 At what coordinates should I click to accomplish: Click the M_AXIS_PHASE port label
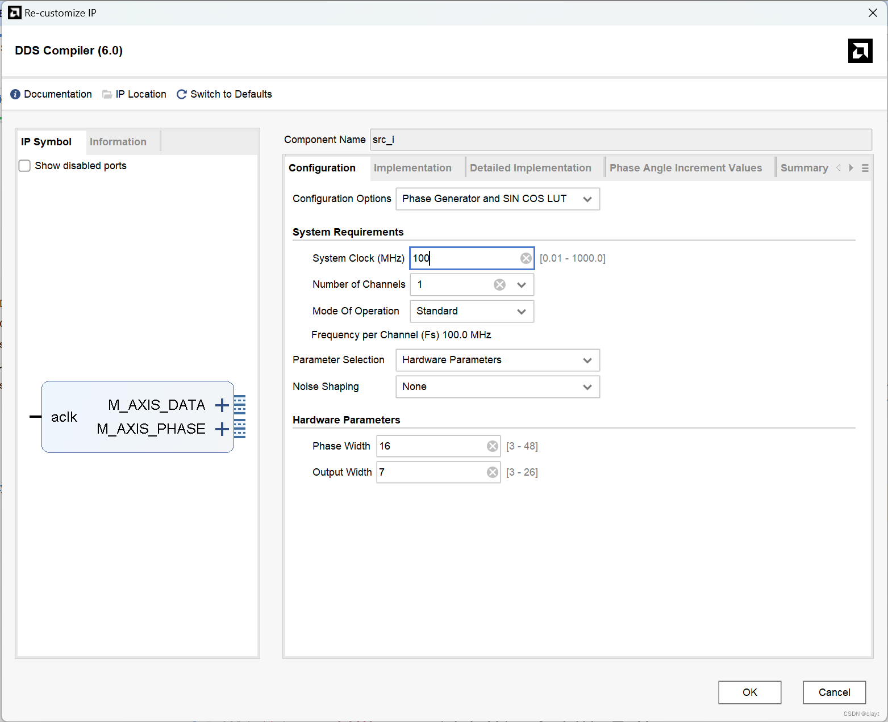click(151, 429)
